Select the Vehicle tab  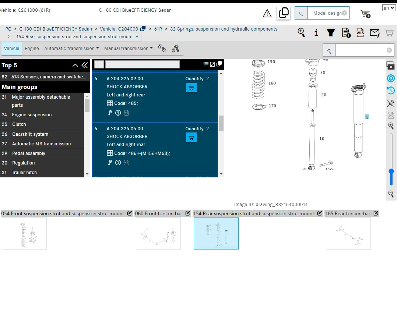click(x=11, y=48)
